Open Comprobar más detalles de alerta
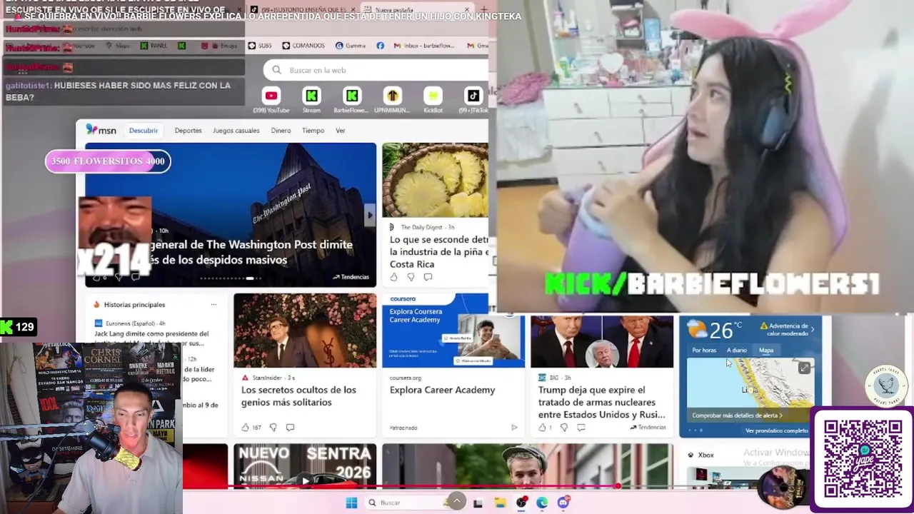The image size is (914, 514). [737, 415]
